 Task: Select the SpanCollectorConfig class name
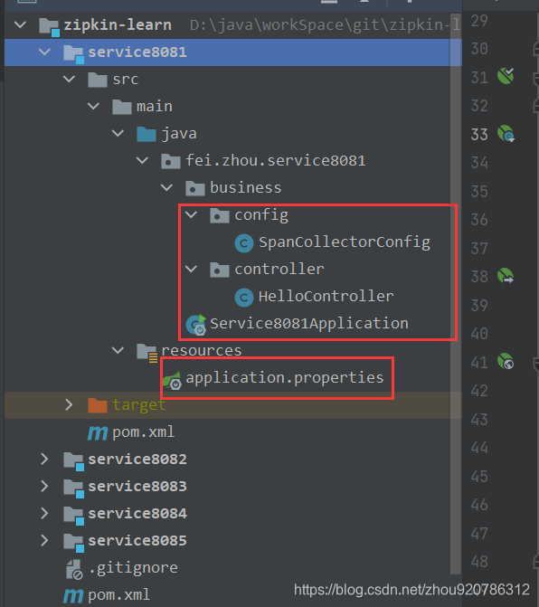click(345, 242)
